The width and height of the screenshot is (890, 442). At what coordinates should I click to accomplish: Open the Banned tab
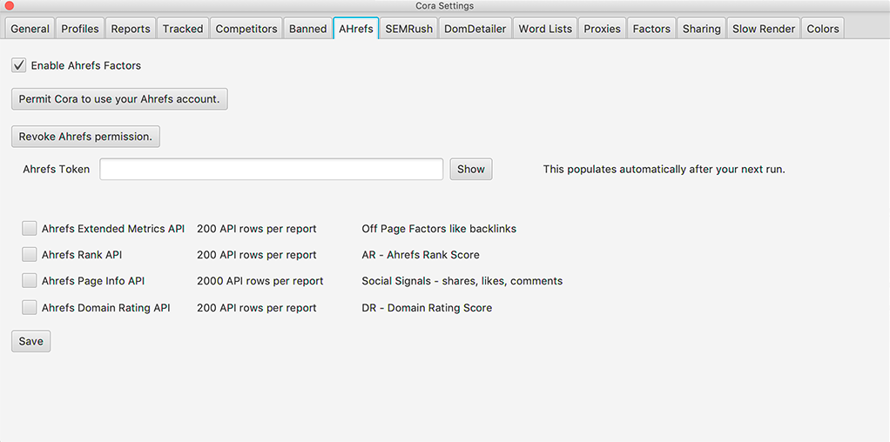click(307, 29)
